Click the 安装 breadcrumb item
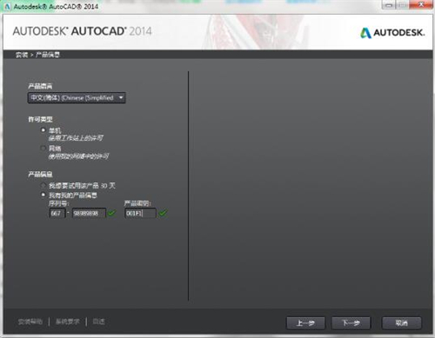Screen dimensions: 435x338 coord(22,55)
